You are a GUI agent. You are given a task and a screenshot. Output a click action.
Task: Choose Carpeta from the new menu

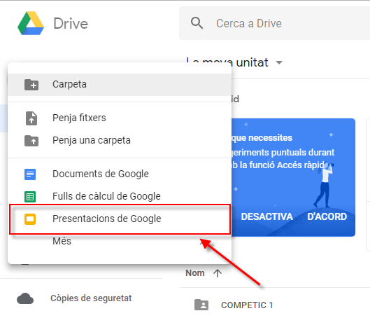(x=120, y=85)
